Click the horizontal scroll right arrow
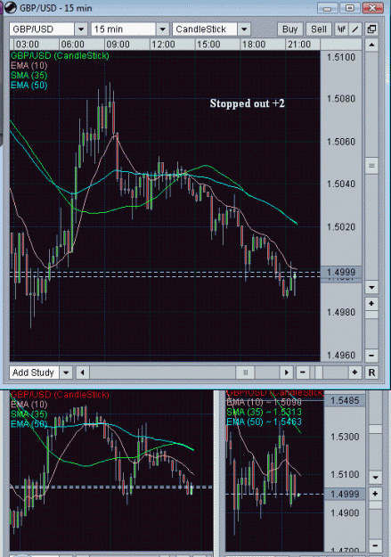391x557 pixels. [x=286, y=373]
